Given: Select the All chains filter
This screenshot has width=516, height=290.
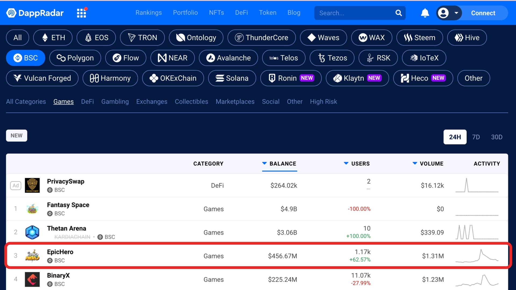Looking at the screenshot, I should [17, 38].
